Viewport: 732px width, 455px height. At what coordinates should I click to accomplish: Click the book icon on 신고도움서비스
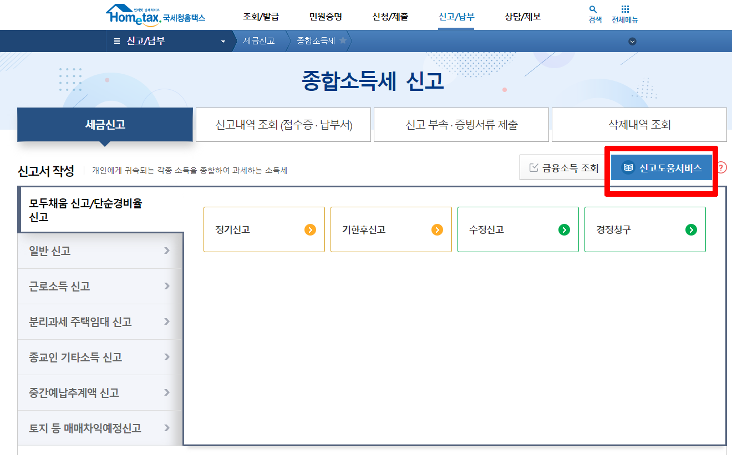pyautogui.click(x=628, y=168)
